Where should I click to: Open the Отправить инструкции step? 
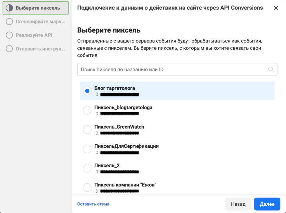(40, 49)
